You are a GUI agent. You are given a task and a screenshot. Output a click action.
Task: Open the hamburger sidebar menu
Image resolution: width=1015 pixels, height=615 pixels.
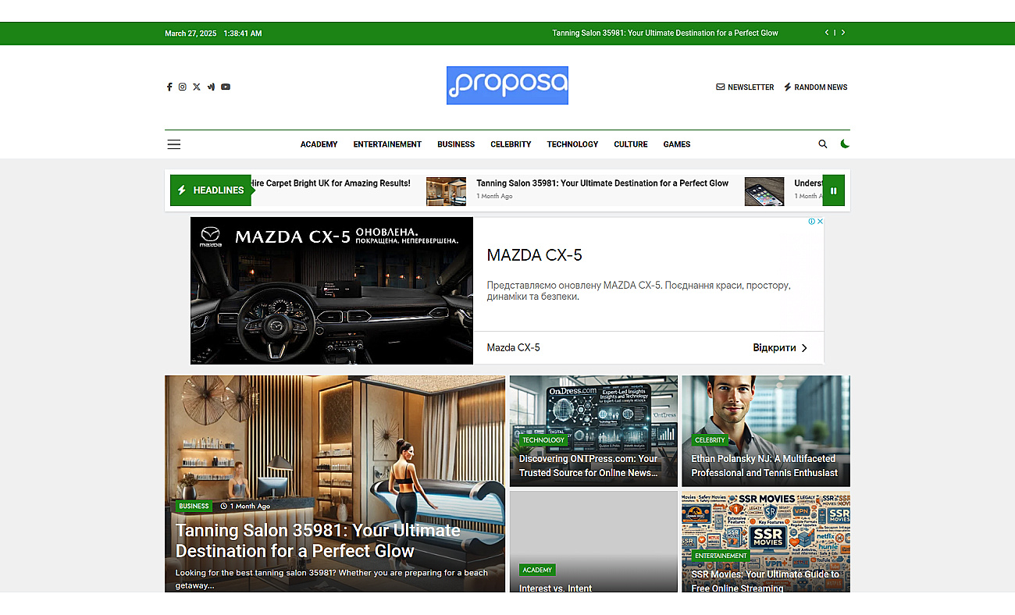[x=173, y=144]
